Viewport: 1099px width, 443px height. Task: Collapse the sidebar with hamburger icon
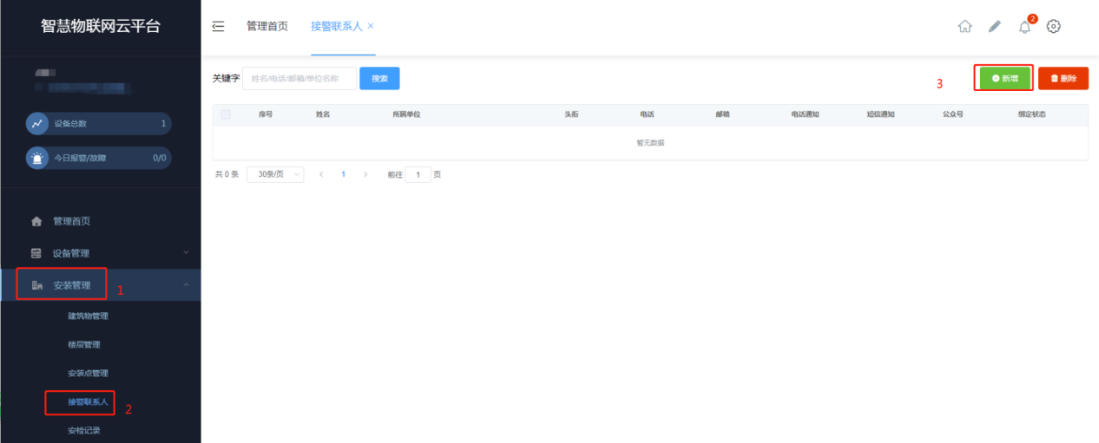coord(218,26)
